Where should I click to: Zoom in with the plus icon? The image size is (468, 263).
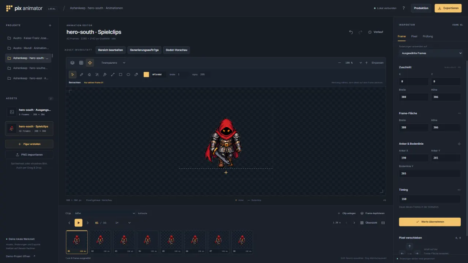coord(367,63)
